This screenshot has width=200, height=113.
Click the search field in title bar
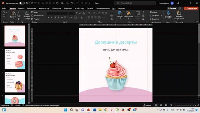click(135, 3)
